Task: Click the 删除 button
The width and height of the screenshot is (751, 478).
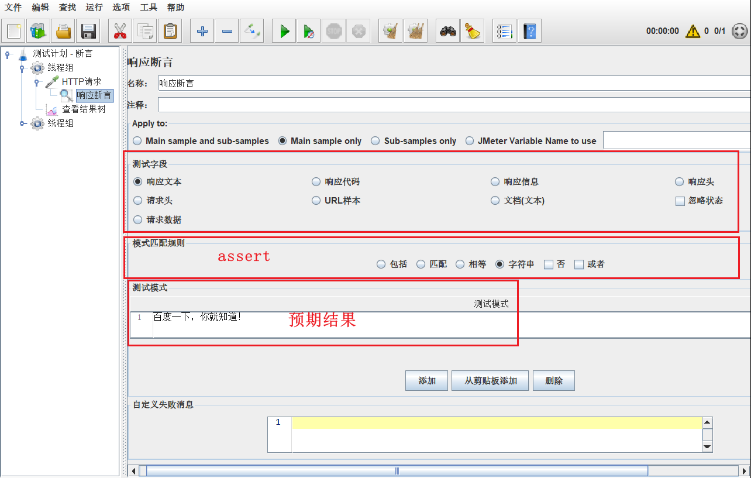Action: coord(554,381)
